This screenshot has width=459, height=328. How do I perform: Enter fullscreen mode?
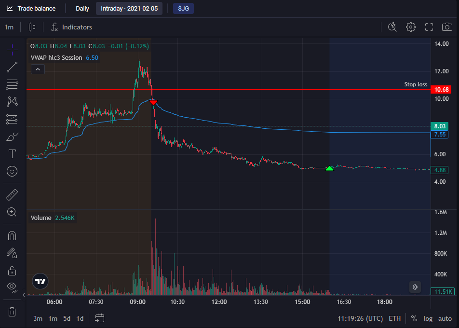click(429, 27)
